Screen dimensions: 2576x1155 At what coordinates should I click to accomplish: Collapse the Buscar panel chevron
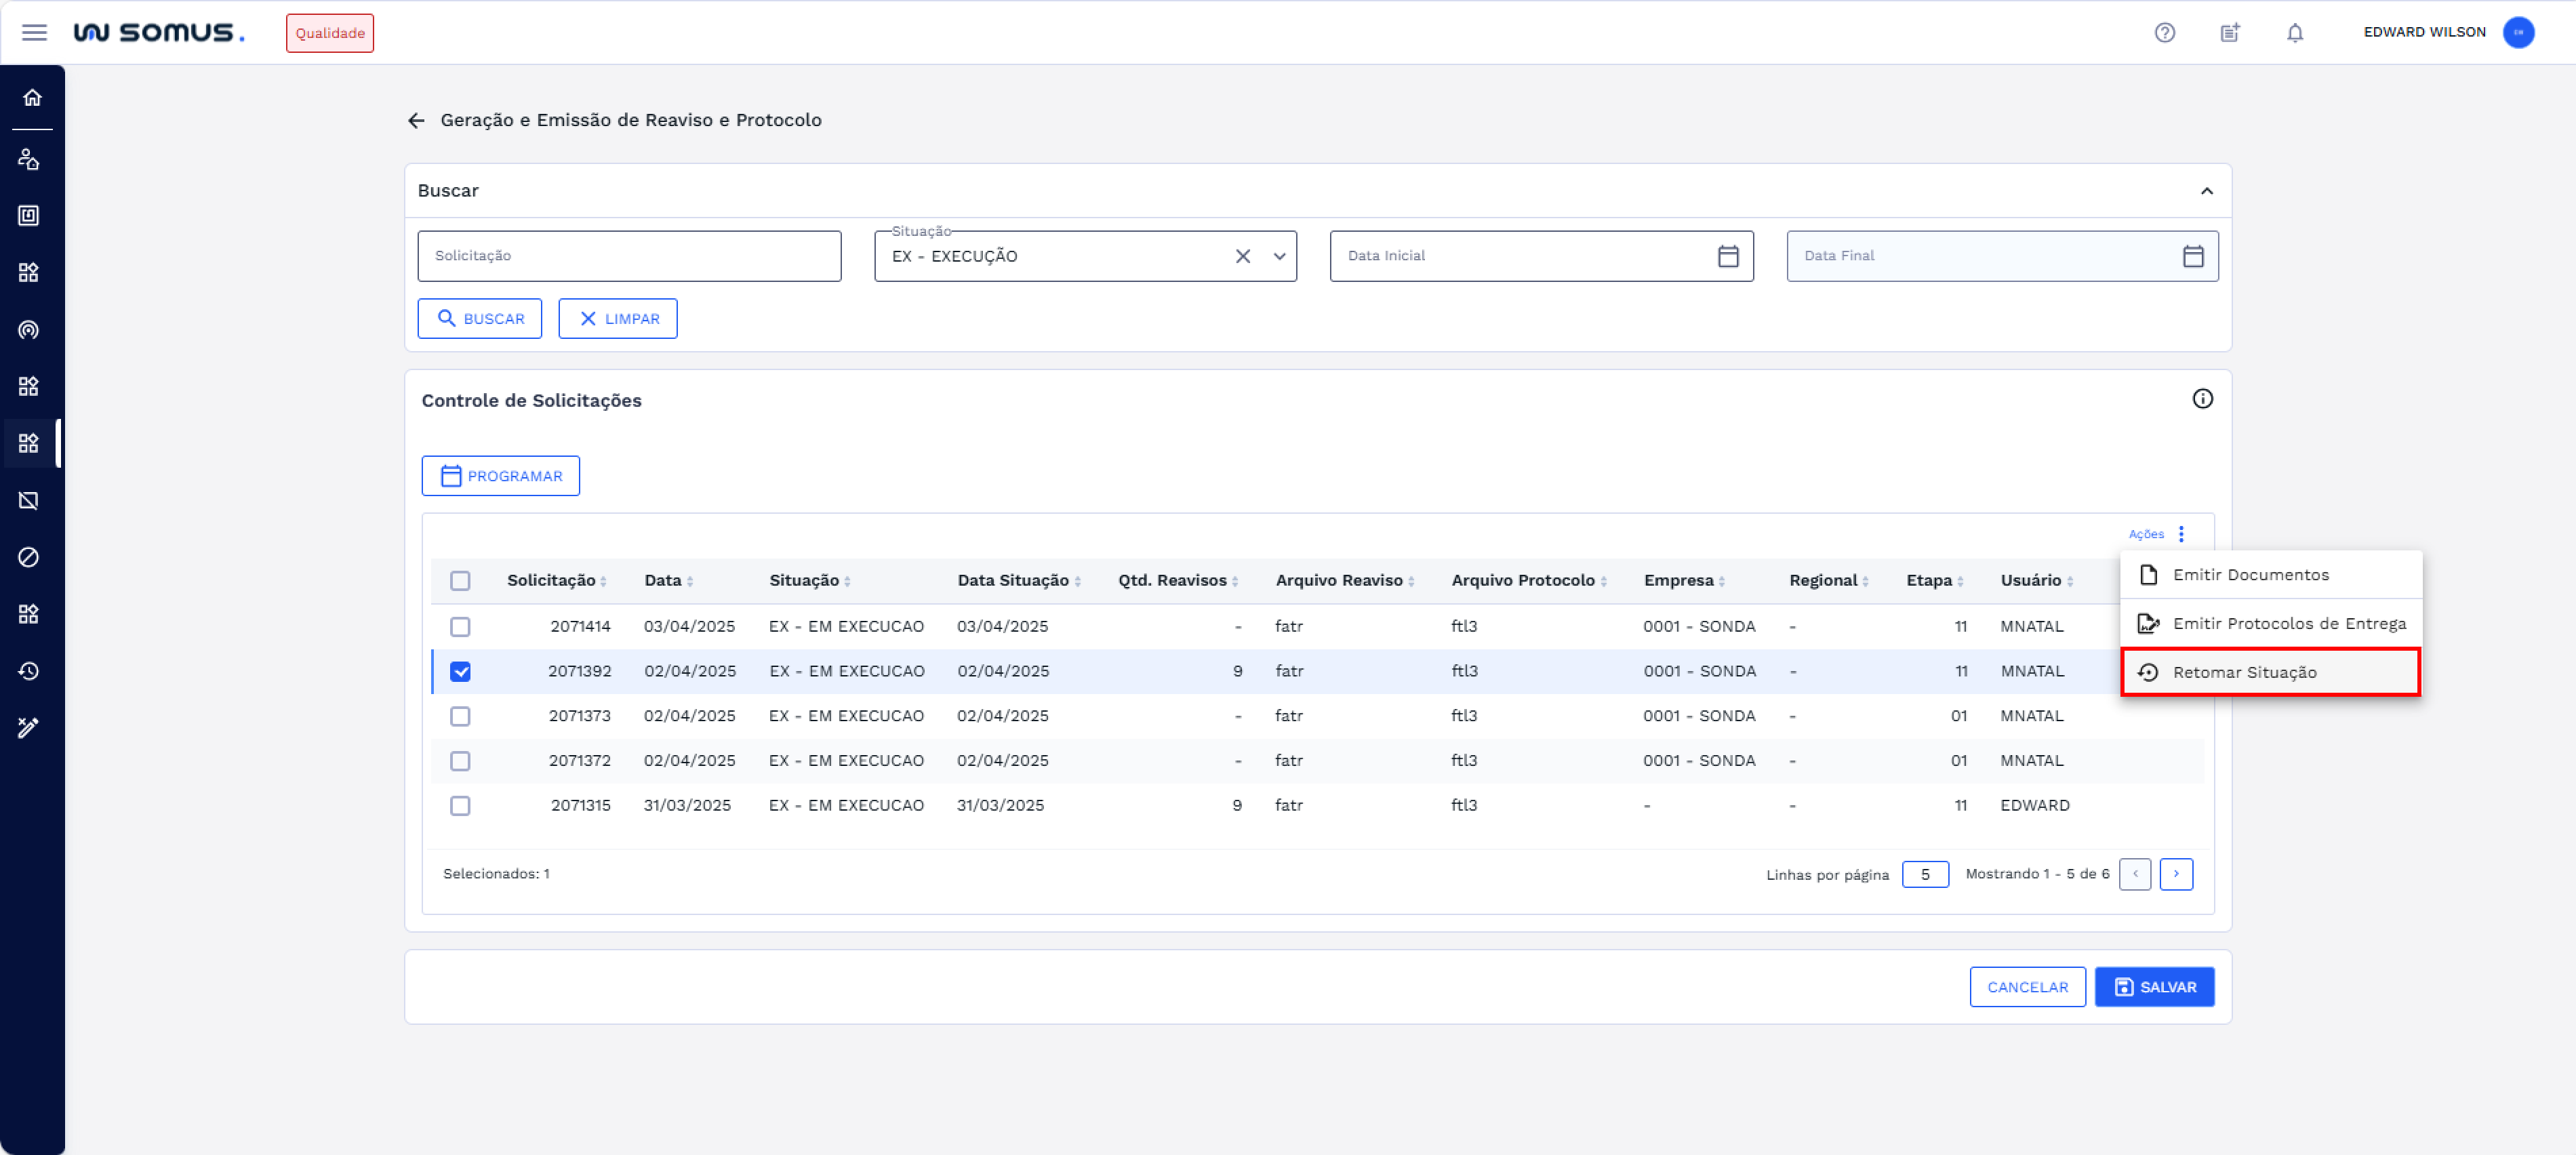click(2206, 191)
